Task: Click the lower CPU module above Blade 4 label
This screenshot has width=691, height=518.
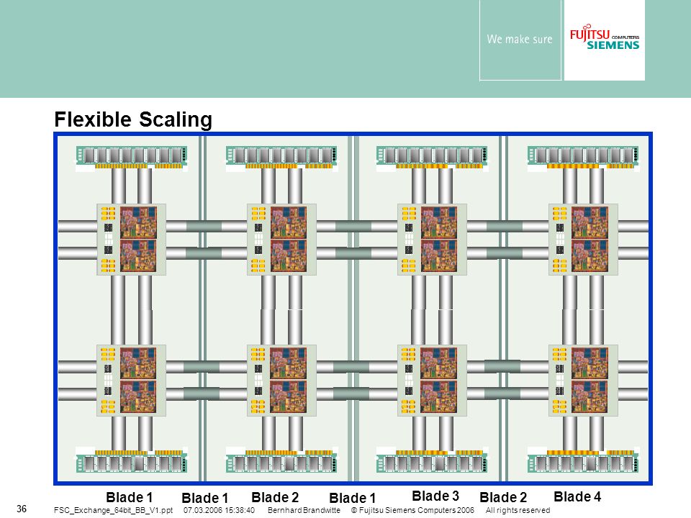Action: [583, 380]
